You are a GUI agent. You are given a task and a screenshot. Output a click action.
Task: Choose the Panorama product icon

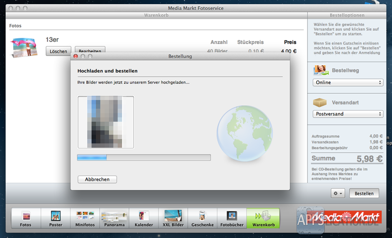114,218
